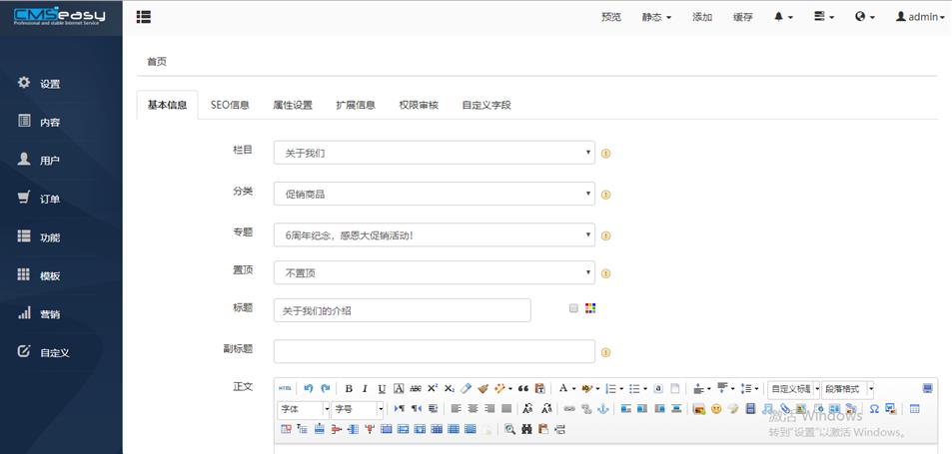
Task: Expand the 置顶 dropdown showing 不置顶
Action: (434, 272)
